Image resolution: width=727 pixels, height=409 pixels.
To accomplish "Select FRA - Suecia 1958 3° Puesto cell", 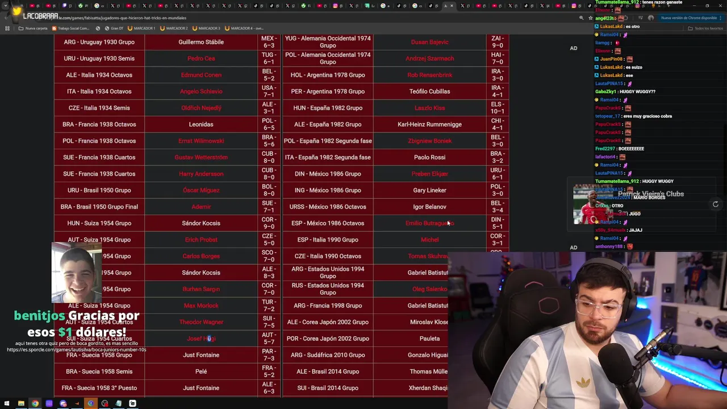I will pyautogui.click(x=99, y=388).
